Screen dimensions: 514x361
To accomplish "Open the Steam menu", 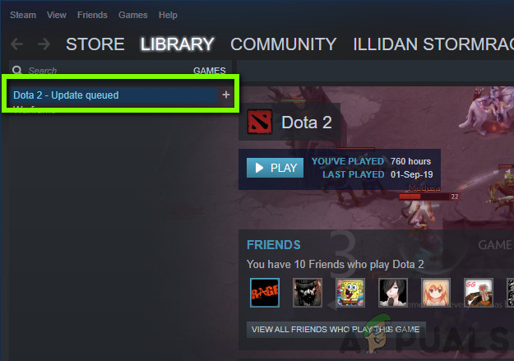I will point(23,15).
